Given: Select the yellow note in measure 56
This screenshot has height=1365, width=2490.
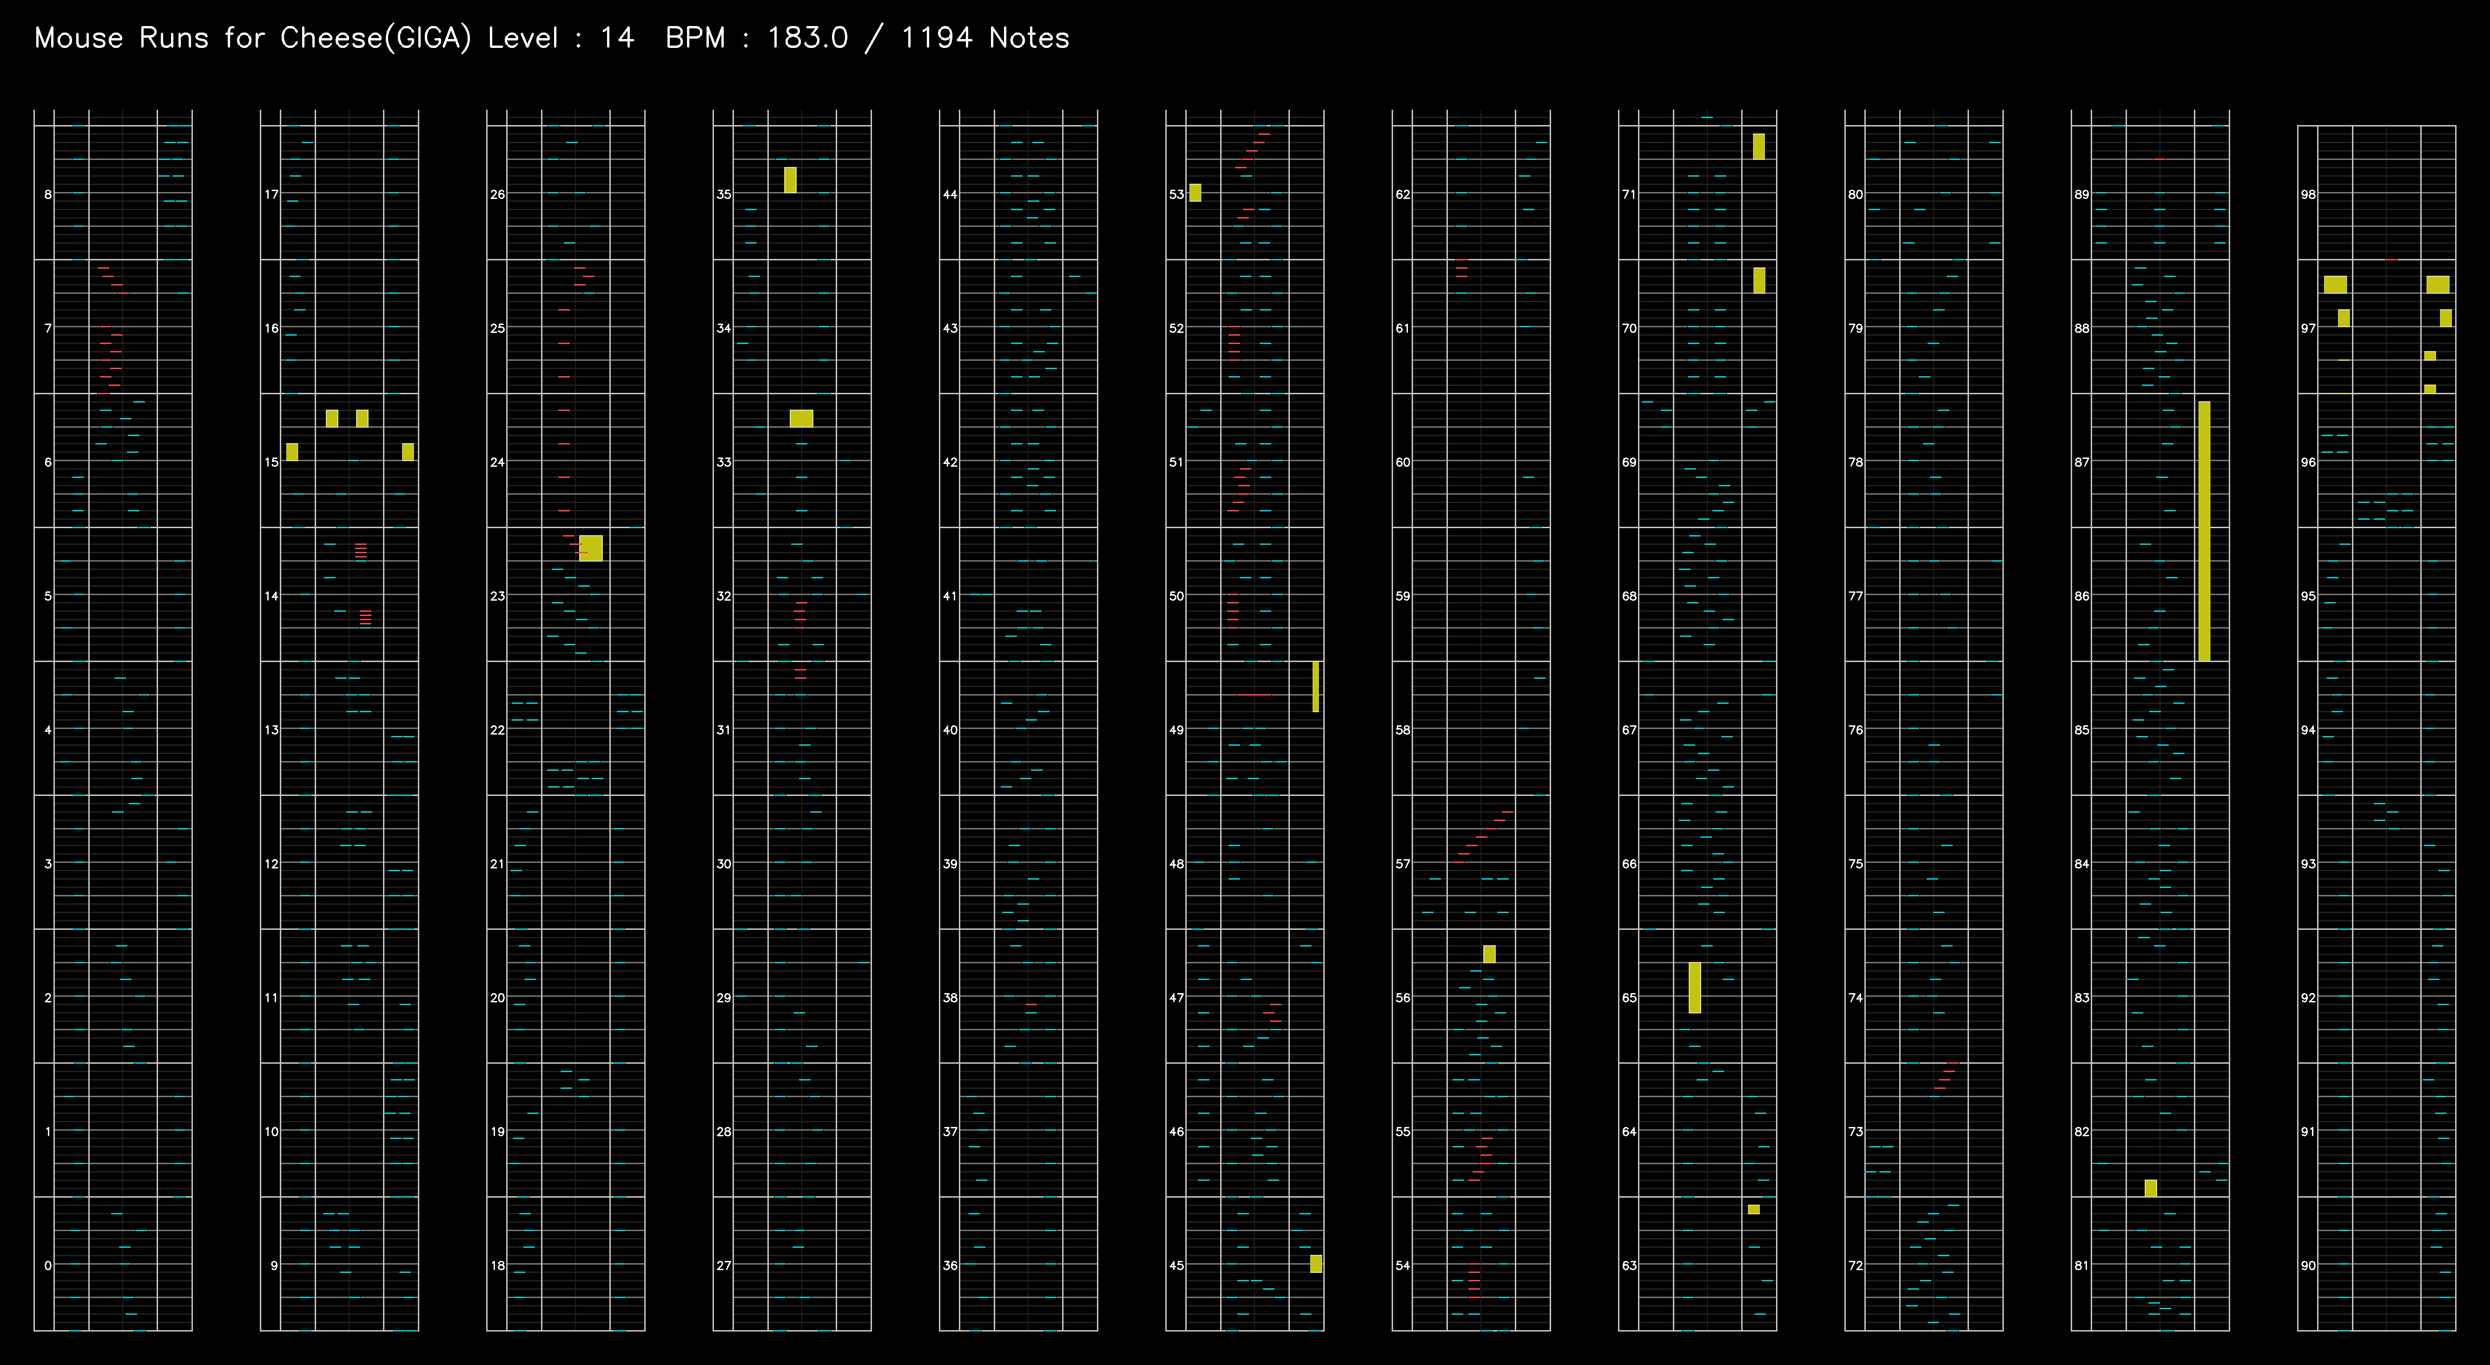Looking at the screenshot, I should 1489,954.
